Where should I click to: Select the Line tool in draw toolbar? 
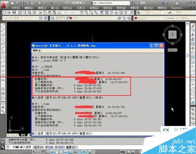coord(3,25)
